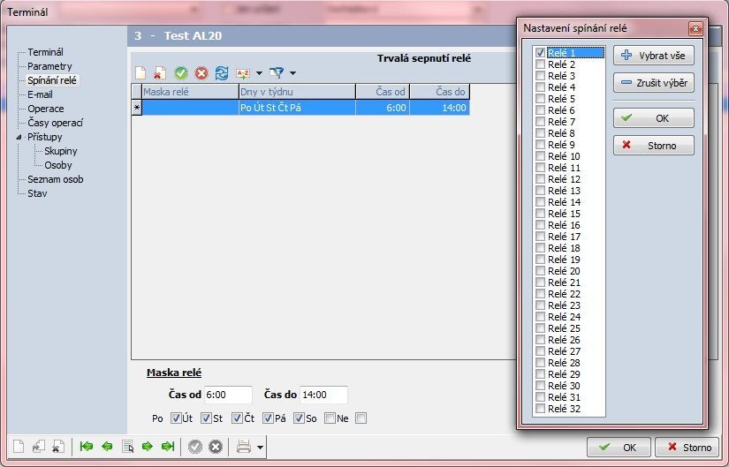Go to last record with green arrow
The width and height of the screenshot is (729, 467).
[x=166, y=447]
